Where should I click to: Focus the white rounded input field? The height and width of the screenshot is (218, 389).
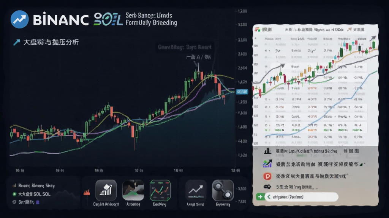click(301, 197)
